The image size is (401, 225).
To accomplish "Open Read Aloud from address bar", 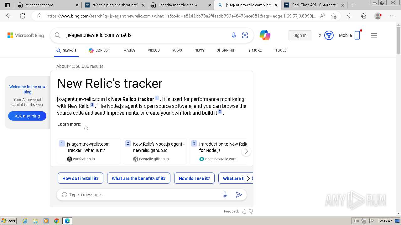I will pyautogui.click(x=322, y=16).
